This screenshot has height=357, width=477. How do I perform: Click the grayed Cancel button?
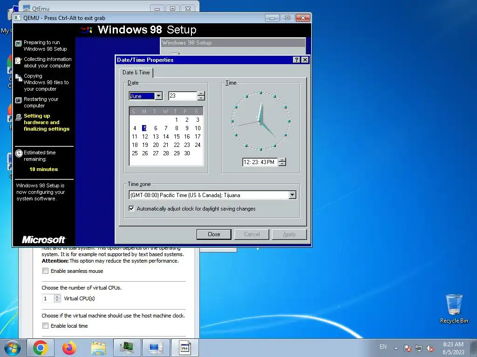pos(252,234)
